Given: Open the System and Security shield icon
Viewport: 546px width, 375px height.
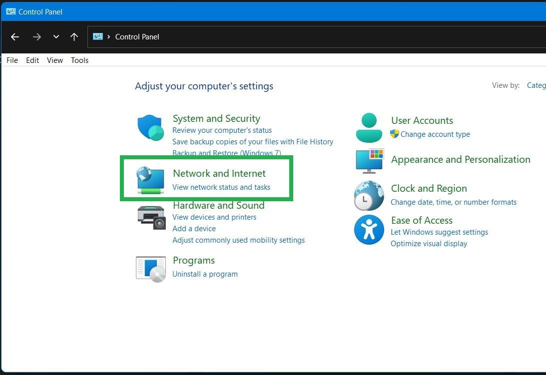Looking at the screenshot, I should coord(151,128).
